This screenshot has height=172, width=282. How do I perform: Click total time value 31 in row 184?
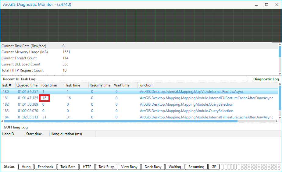pyautogui.click(x=44, y=117)
